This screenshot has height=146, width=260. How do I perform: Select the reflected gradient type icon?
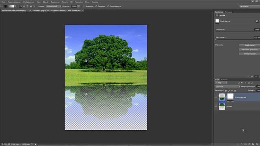[31, 6]
